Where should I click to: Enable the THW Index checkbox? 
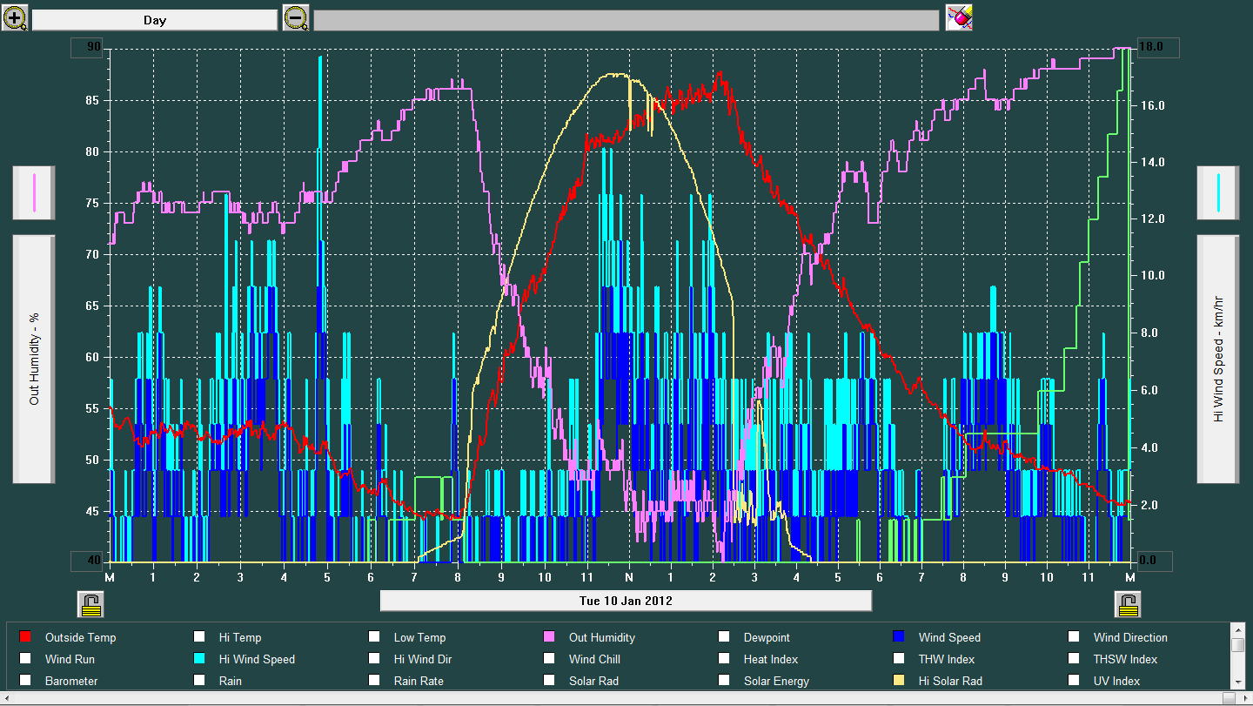tap(900, 659)
